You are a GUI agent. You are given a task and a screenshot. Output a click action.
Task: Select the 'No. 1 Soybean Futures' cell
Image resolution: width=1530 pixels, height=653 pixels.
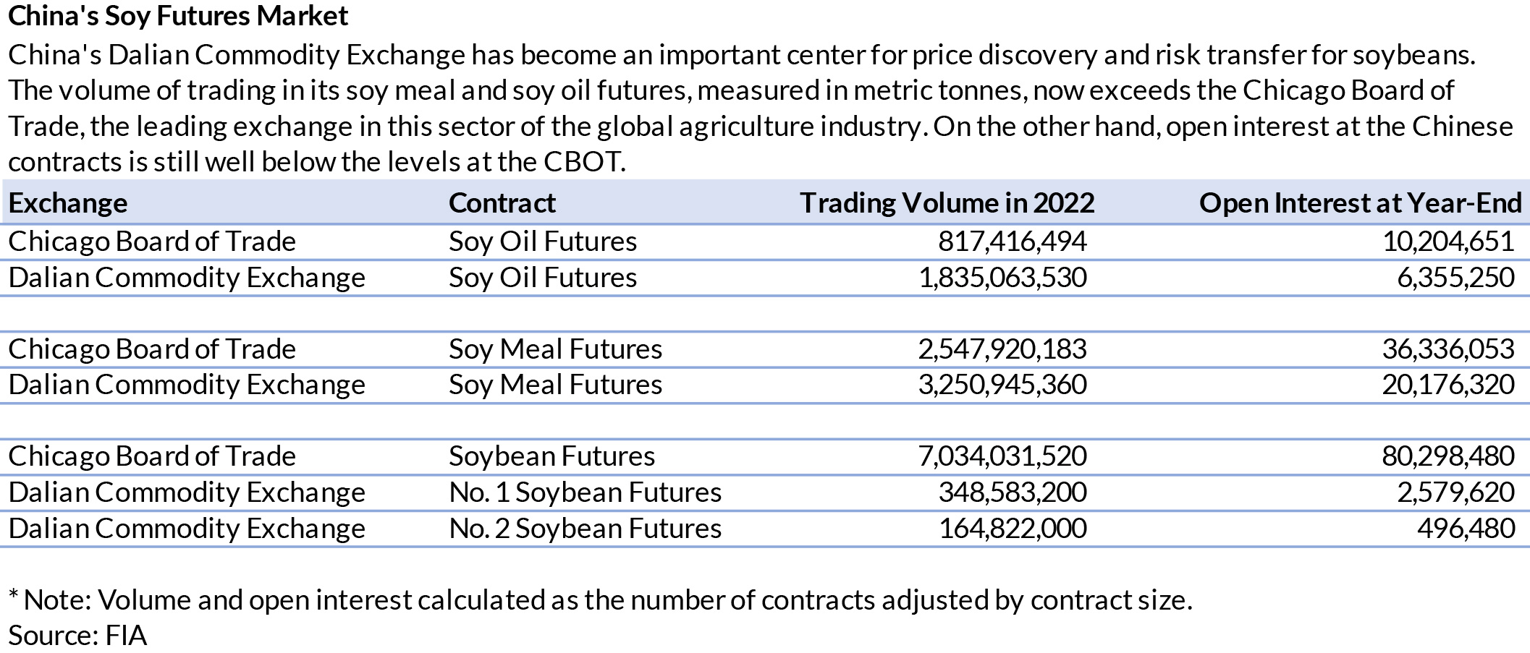(585, 492)
